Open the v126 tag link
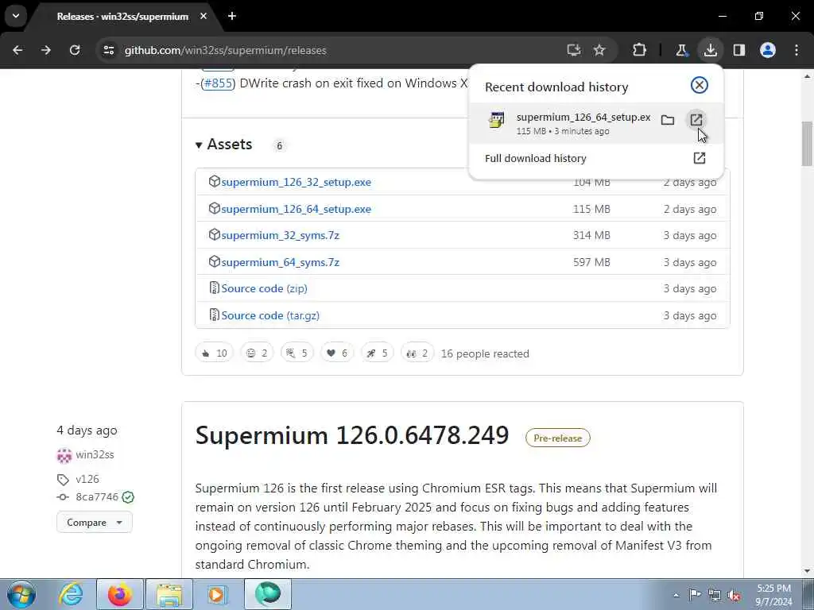The height and width of the screenshot is (610, 814). click(87, 479)
